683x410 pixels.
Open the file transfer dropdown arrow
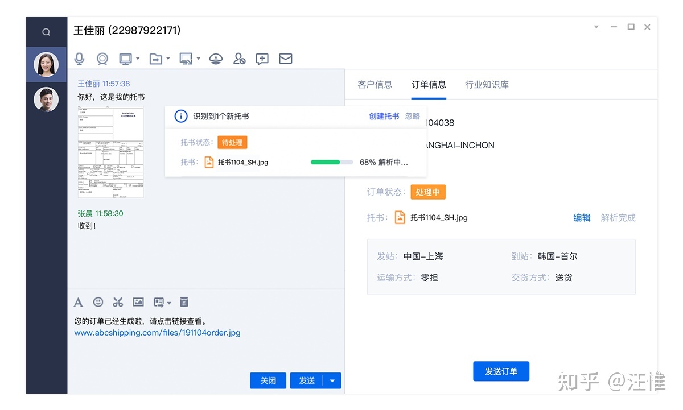[x=168, y=60]
